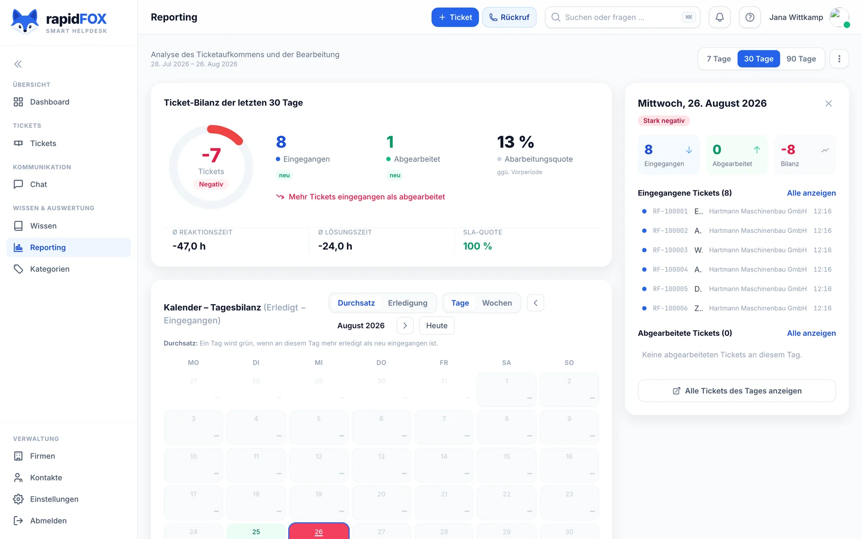Click the Rückruf callback button

pyautogui.click(x=509, y=17)
